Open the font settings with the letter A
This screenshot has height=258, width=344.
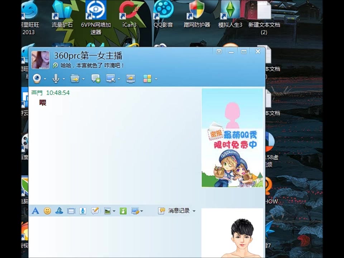(35, 211)
